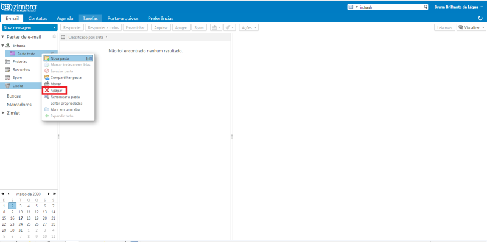The image size is (487, 242).
Task: Click the Encaminhar button
Action: (x=135, y=27)
